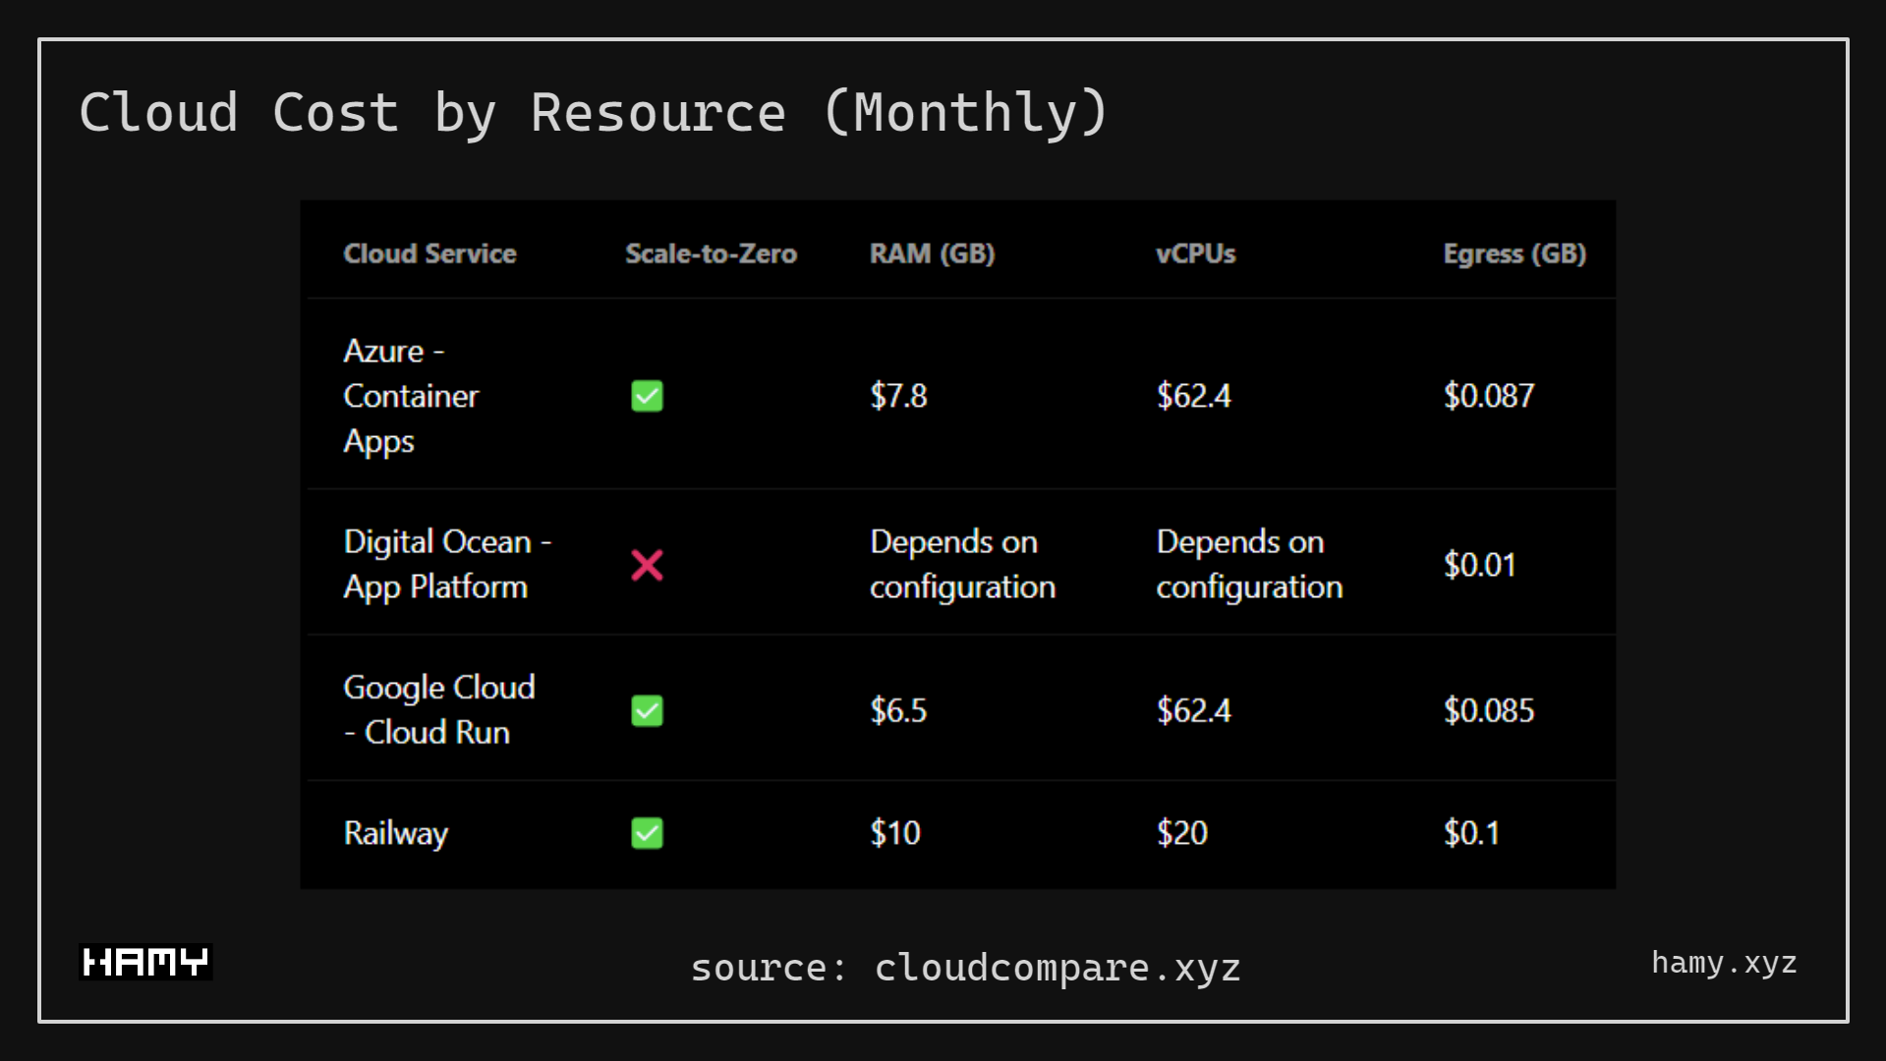Image resolution: width=1886 pixels, height=1061 pixels.
Task: Click the green checkmark for Railway
Action: tap(646, 833)
